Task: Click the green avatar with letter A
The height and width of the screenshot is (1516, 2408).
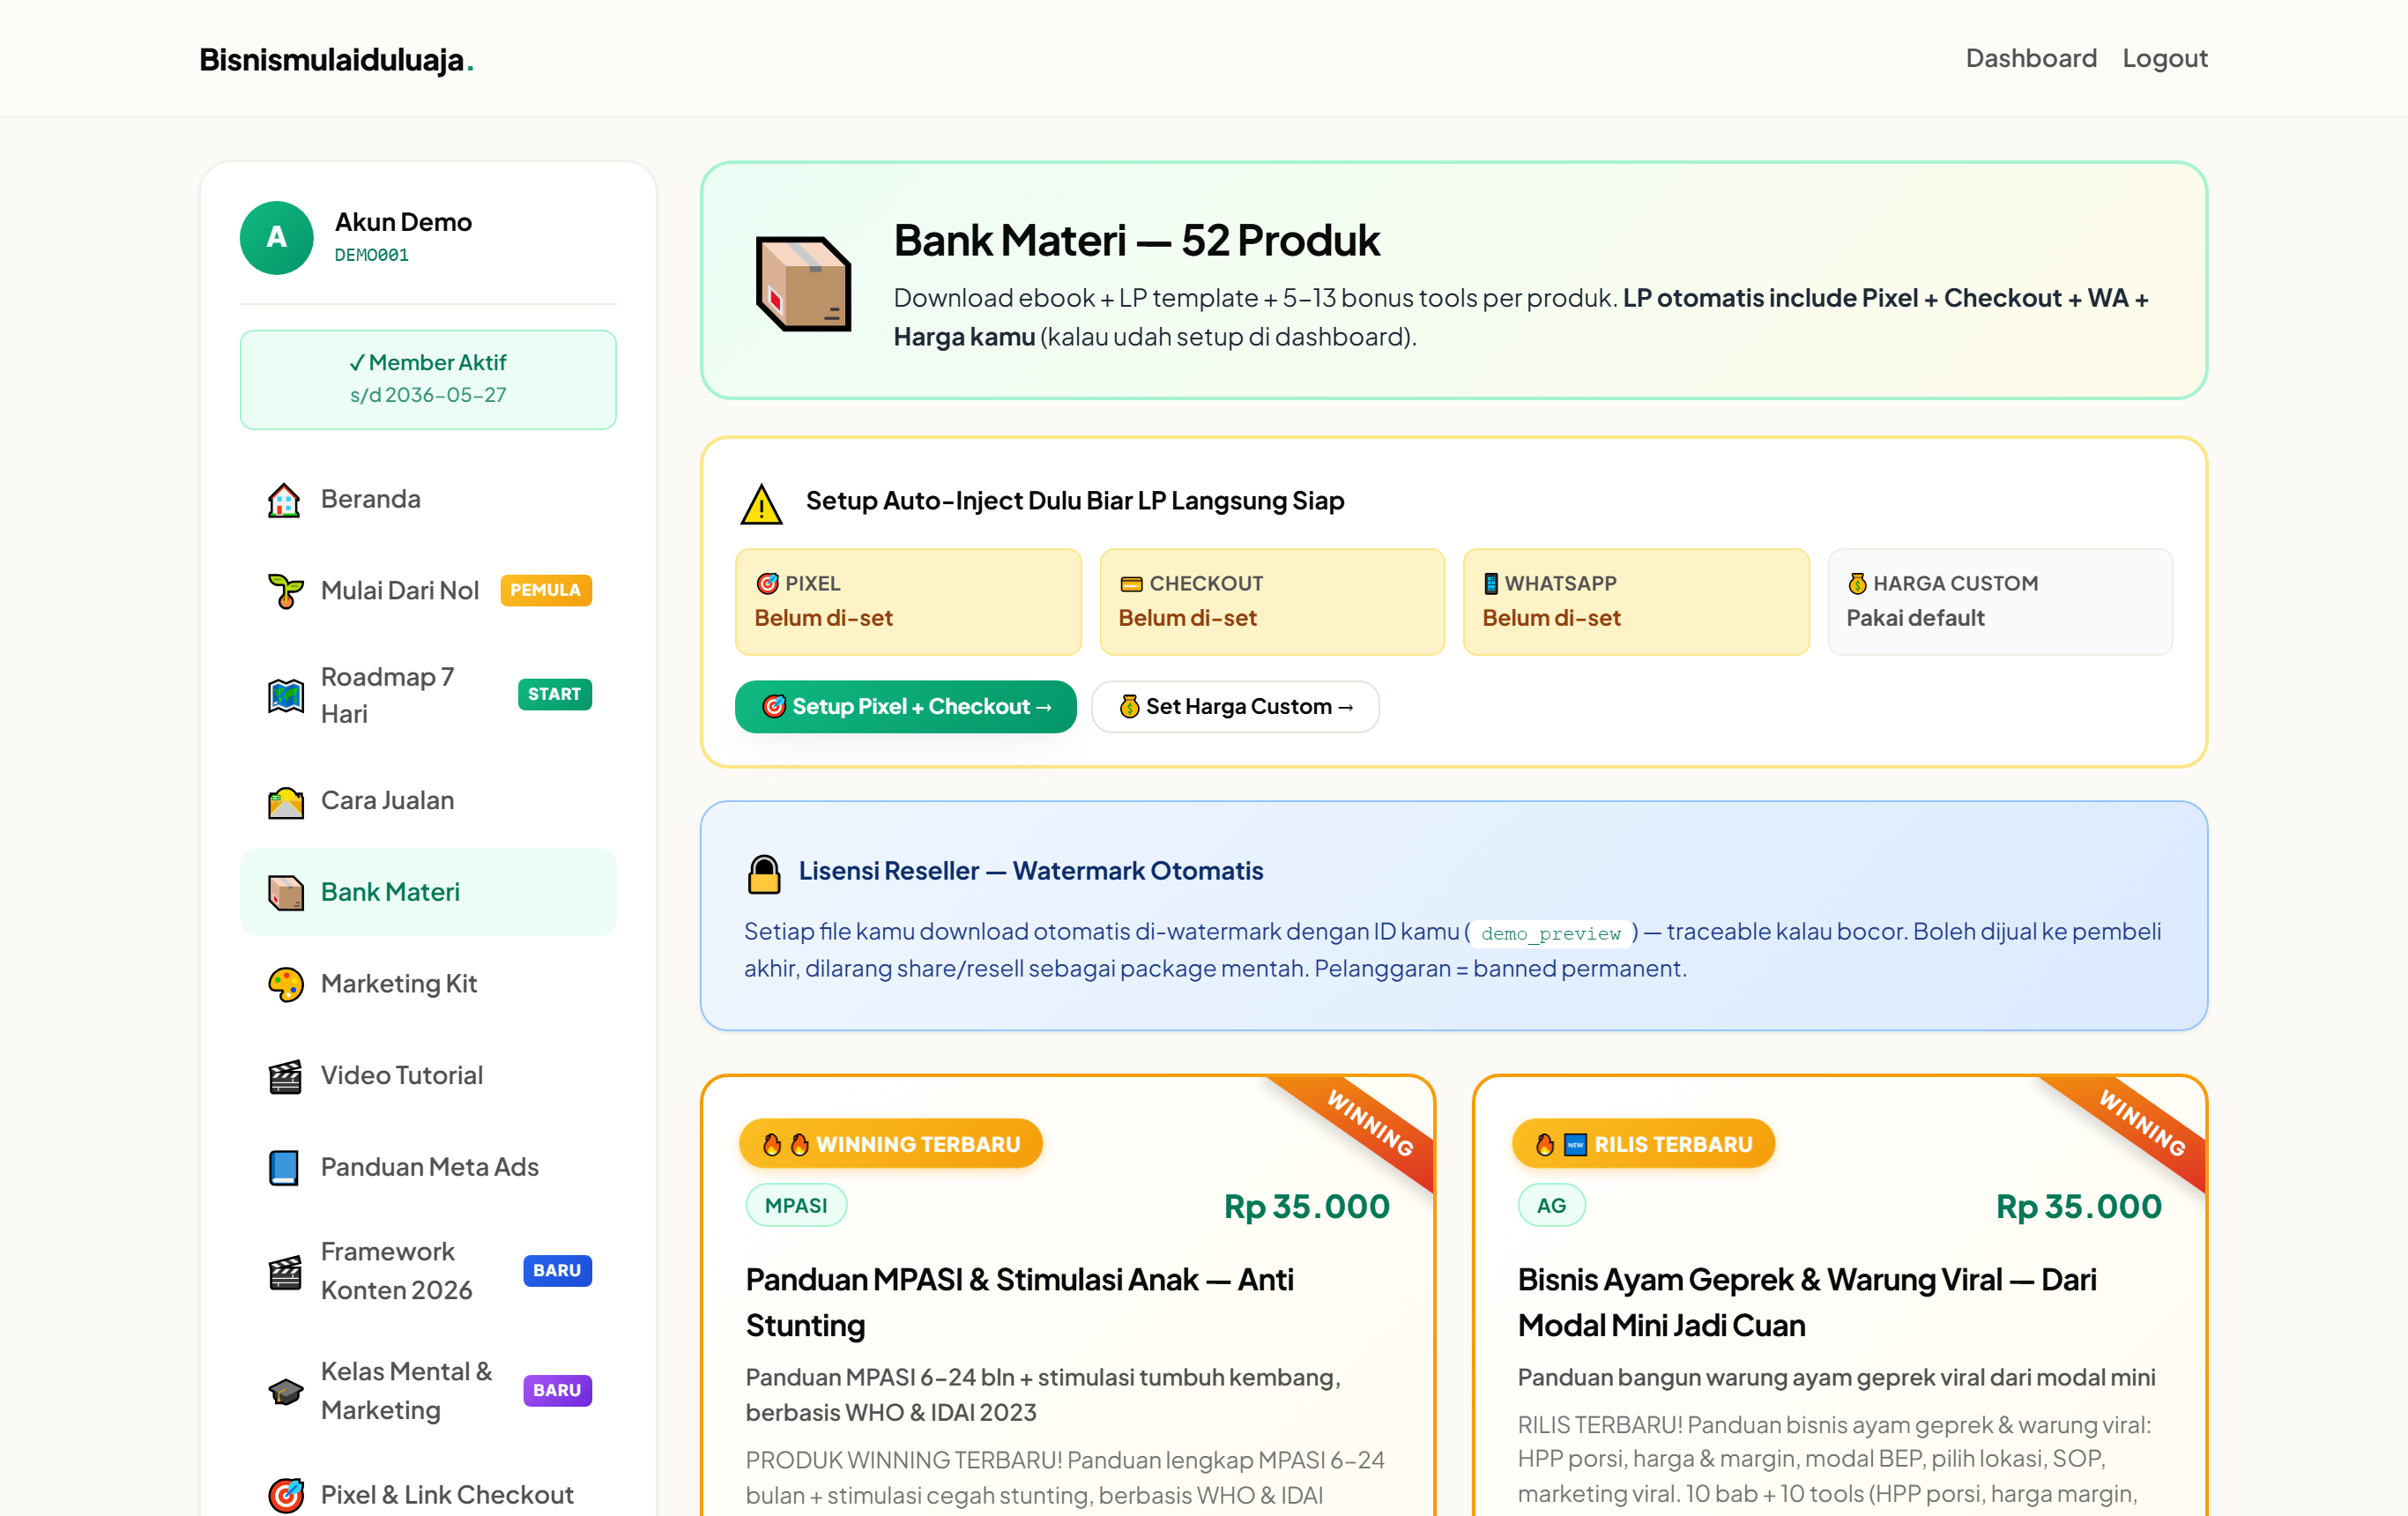Action: point(276,238)
